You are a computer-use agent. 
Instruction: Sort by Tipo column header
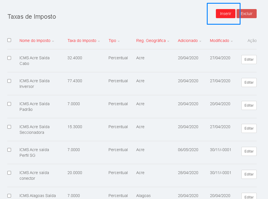coord(114,41)
